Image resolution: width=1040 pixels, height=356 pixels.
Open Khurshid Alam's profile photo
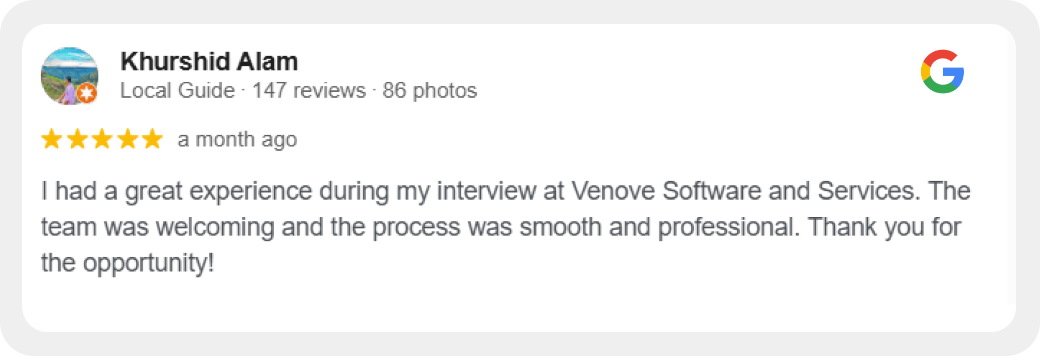(x=68, y=75)
